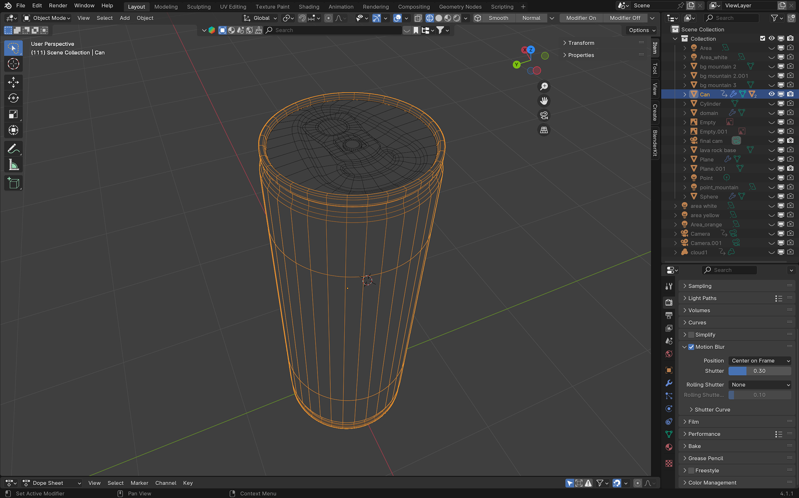Viewport: 799px width, 498px height.
Task: Open Global transform orientation dropdown
Action: click(x=260, y=18)
